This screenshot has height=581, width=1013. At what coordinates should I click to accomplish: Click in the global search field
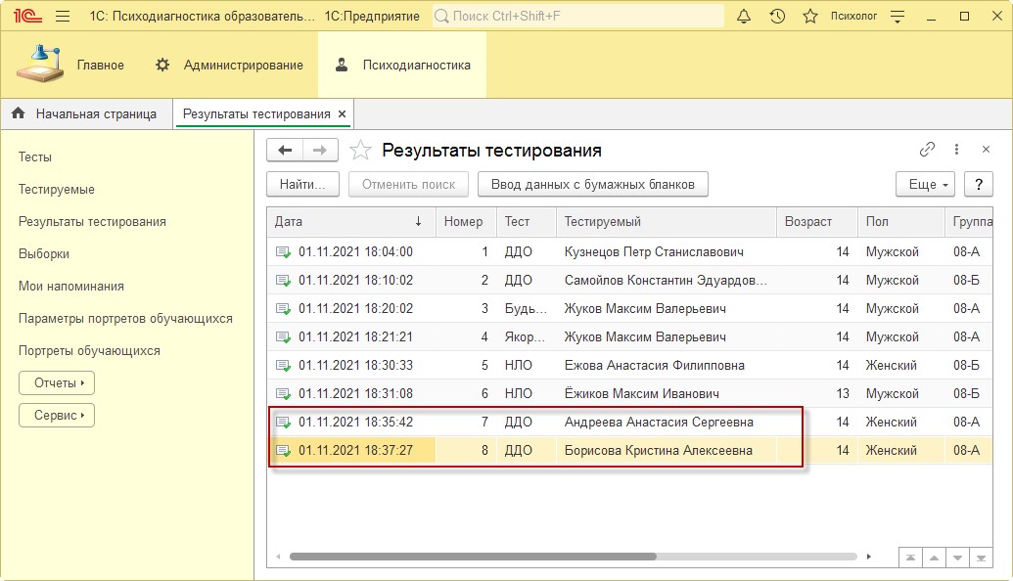[577, 17]
